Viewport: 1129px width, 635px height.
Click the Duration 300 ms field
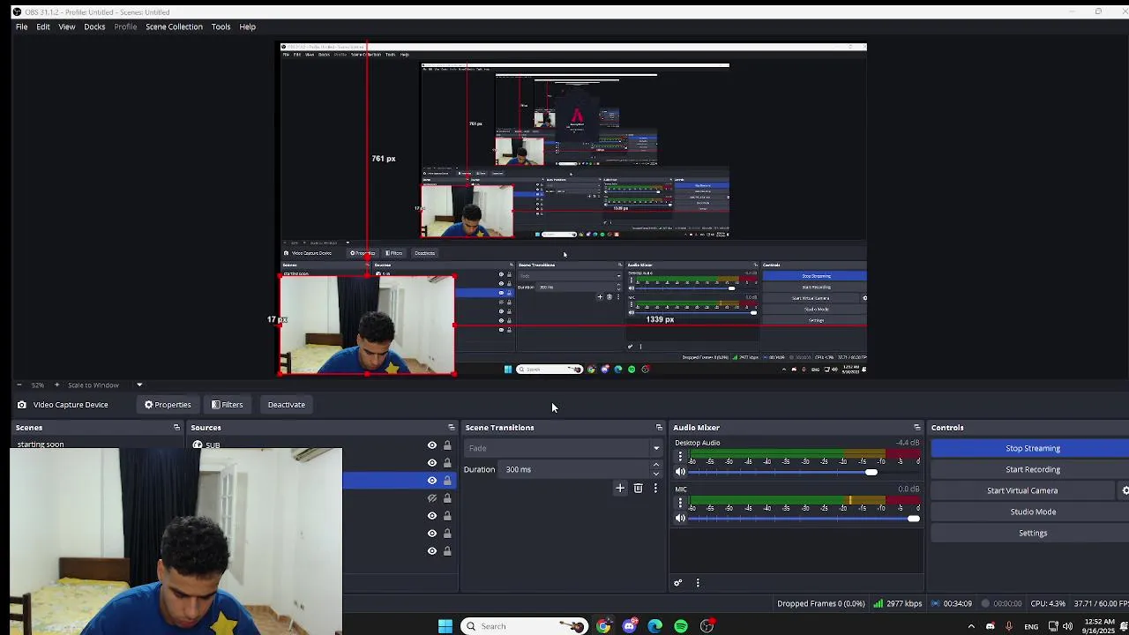[576, 469]
